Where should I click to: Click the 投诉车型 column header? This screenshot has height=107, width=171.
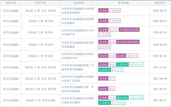pos(41,3)
